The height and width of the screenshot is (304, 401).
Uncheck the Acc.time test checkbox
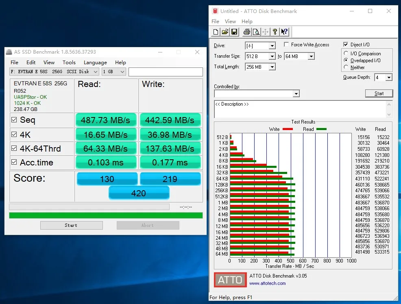[14, 162]
